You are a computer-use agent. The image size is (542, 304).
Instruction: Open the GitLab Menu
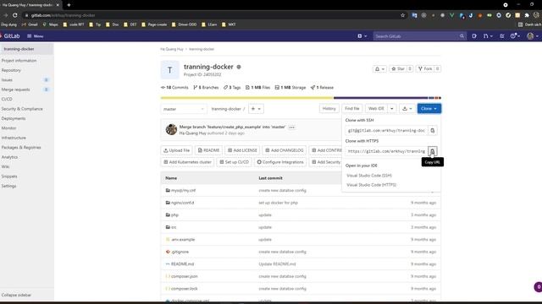coord(36,35)
